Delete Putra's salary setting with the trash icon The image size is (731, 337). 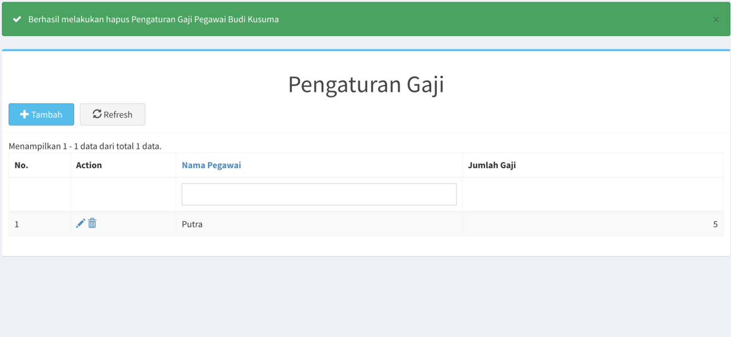tap(93, 224)
